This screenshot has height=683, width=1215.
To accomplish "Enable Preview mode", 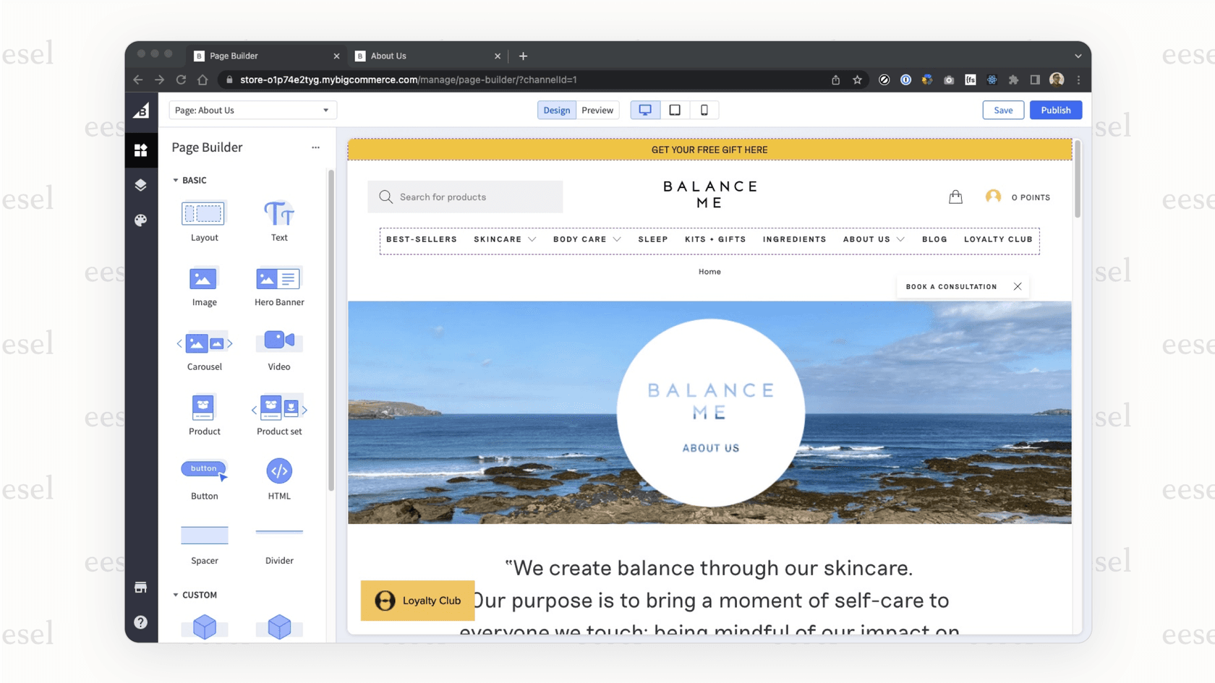I will click(x=597, y=110).
